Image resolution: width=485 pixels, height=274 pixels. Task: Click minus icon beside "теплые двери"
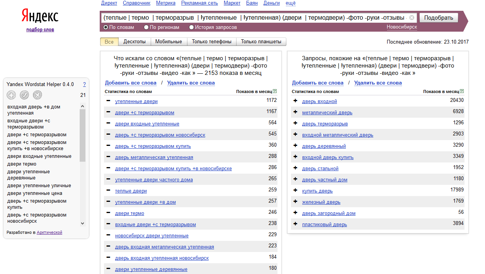[109, 191]
